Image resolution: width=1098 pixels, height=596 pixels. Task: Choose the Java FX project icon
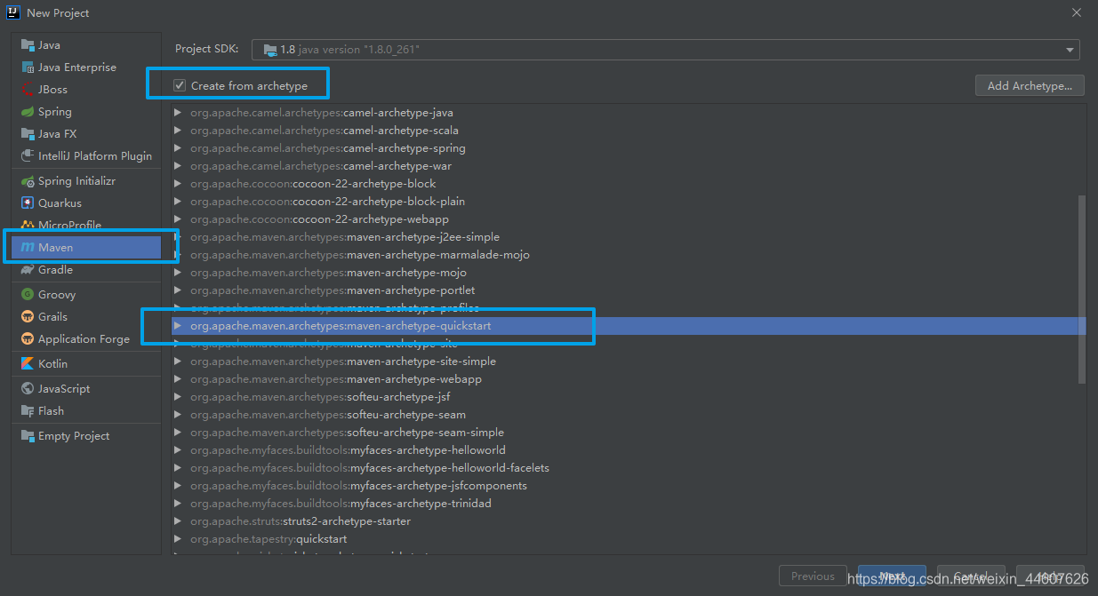coord(28,134)
